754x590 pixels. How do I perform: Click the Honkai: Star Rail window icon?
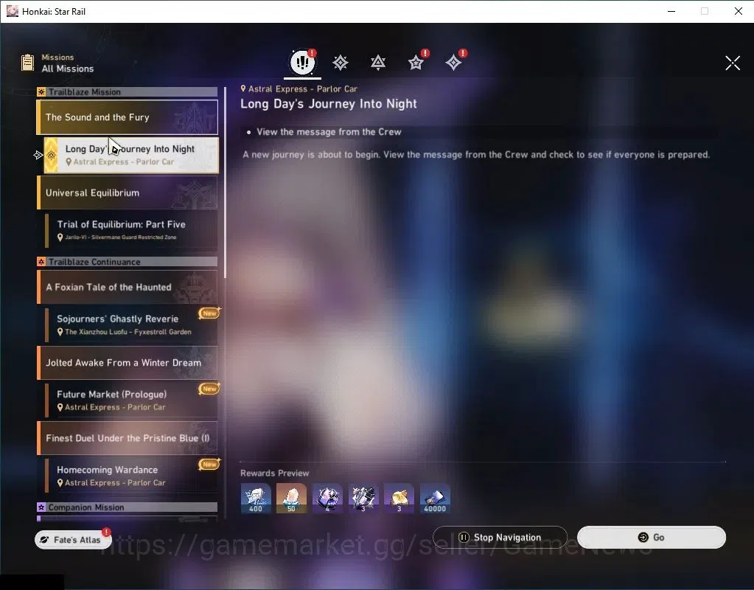pos(12,11)
